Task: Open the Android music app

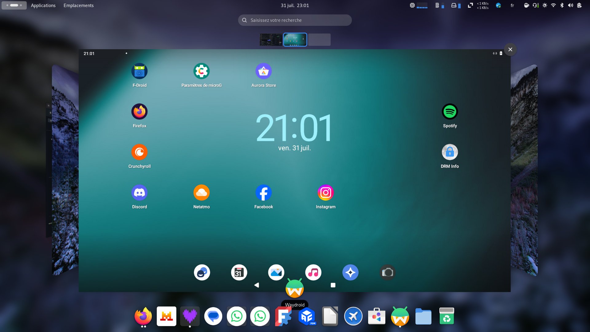Action: point(313,272)
